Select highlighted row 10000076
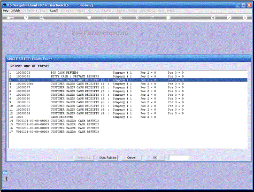 [128, 80]
